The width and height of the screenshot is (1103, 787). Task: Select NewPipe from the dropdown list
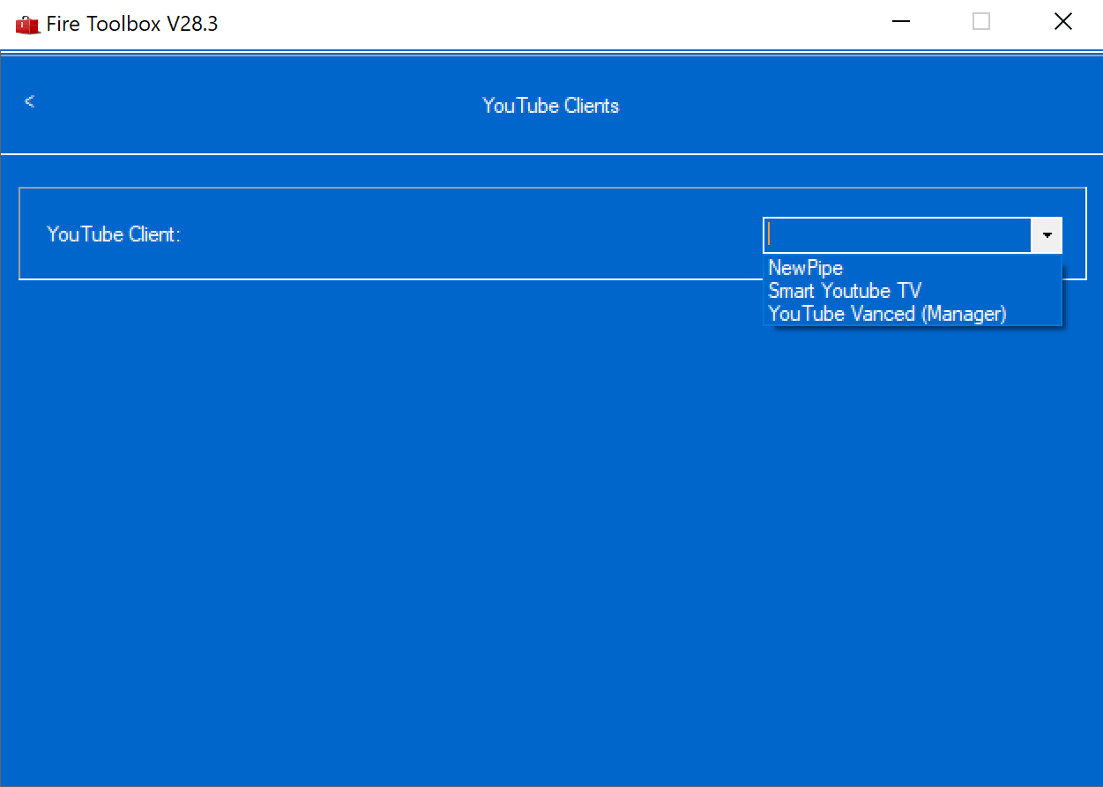[913, 268]
